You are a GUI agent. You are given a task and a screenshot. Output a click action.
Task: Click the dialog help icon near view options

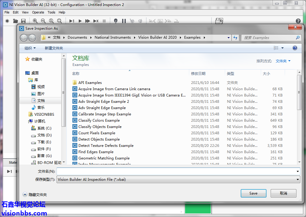295,48
